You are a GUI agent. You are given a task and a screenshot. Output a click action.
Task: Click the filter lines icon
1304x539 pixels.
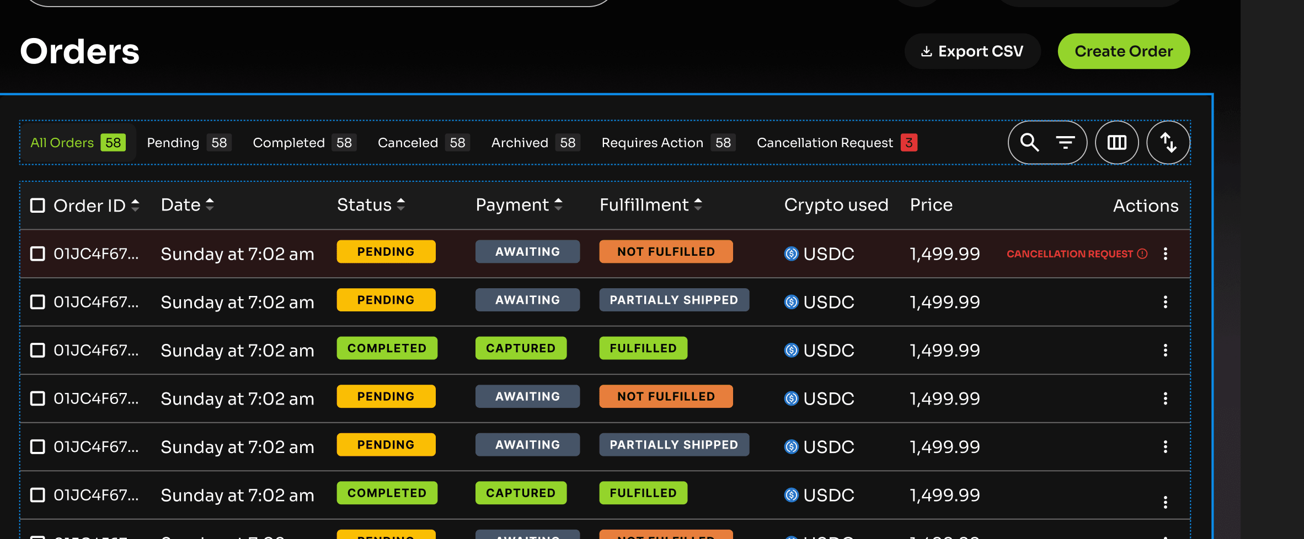(1065, 143)
